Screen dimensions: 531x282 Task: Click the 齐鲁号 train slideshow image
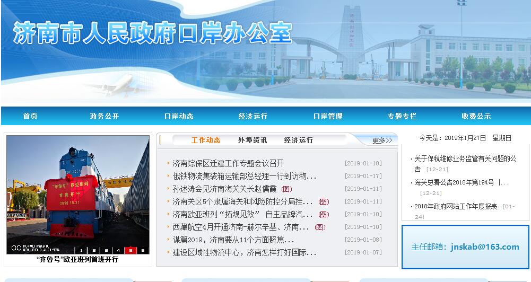pyautogui.click(x=77, y=191)
